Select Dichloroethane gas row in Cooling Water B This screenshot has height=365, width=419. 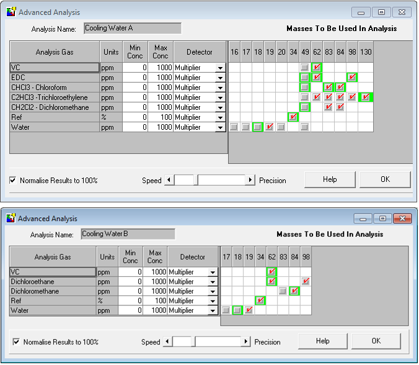click(x=53, y=282)
